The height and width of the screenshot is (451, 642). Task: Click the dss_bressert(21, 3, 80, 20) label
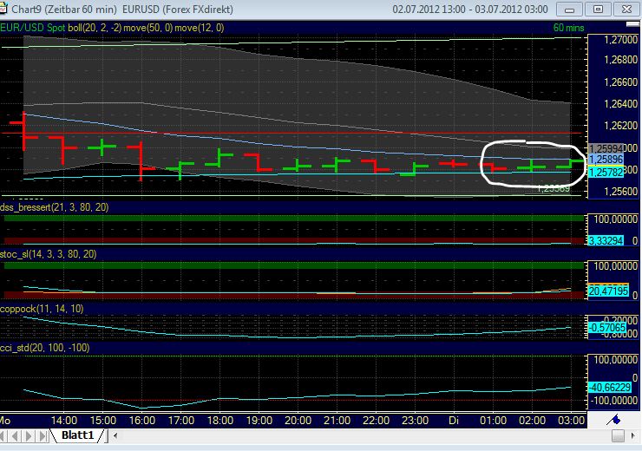pyautogui.click(x=55, y=207)
